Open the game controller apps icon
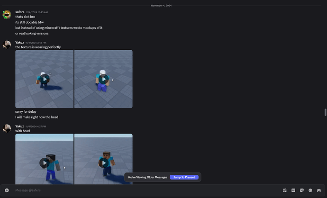 319,190
